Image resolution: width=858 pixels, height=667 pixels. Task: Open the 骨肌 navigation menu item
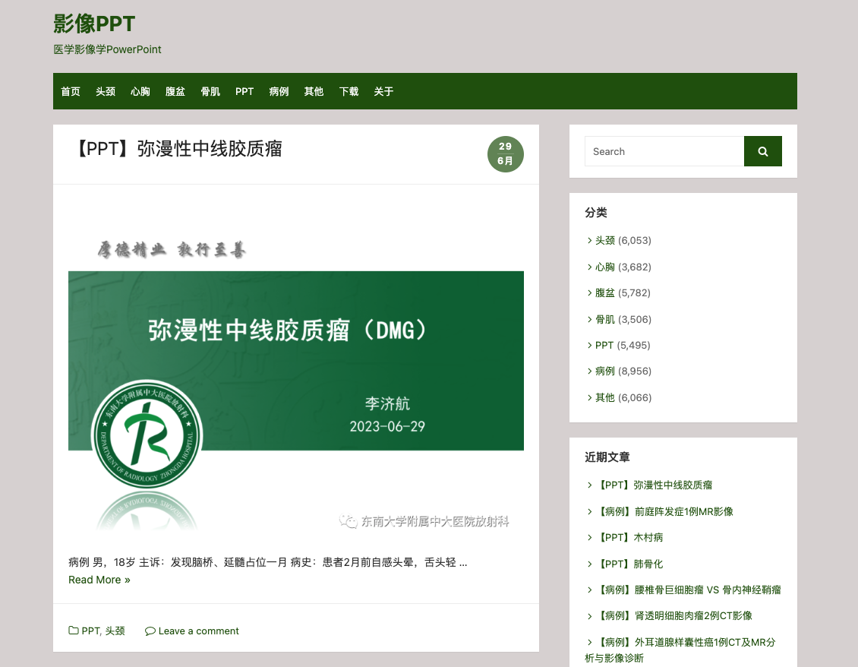(210, 91)
